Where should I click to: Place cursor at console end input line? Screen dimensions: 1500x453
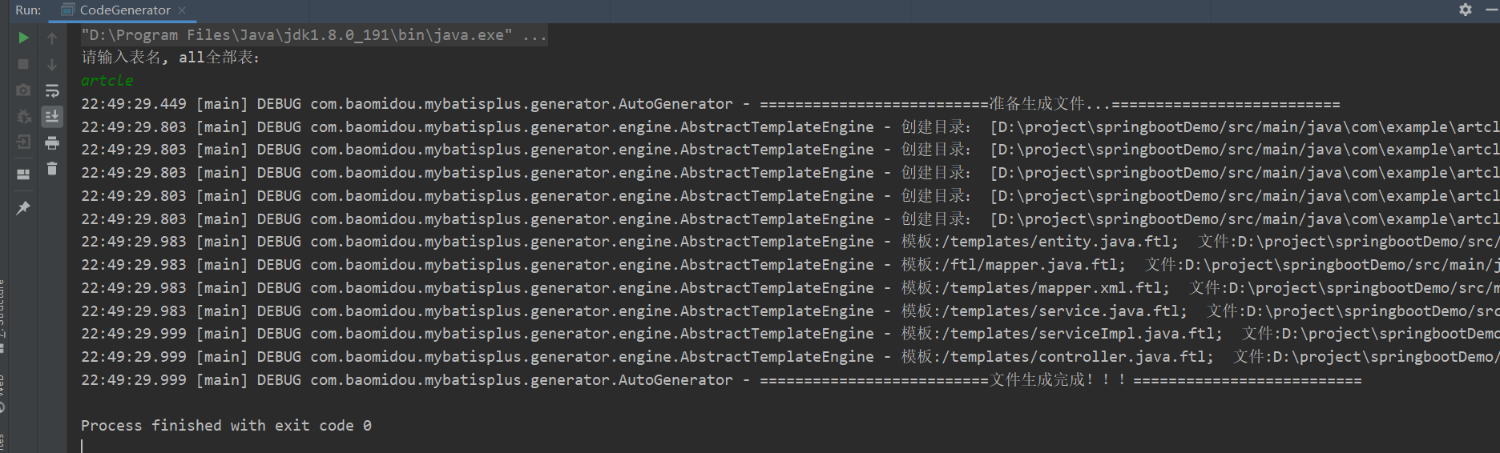[x=82, y=446]
